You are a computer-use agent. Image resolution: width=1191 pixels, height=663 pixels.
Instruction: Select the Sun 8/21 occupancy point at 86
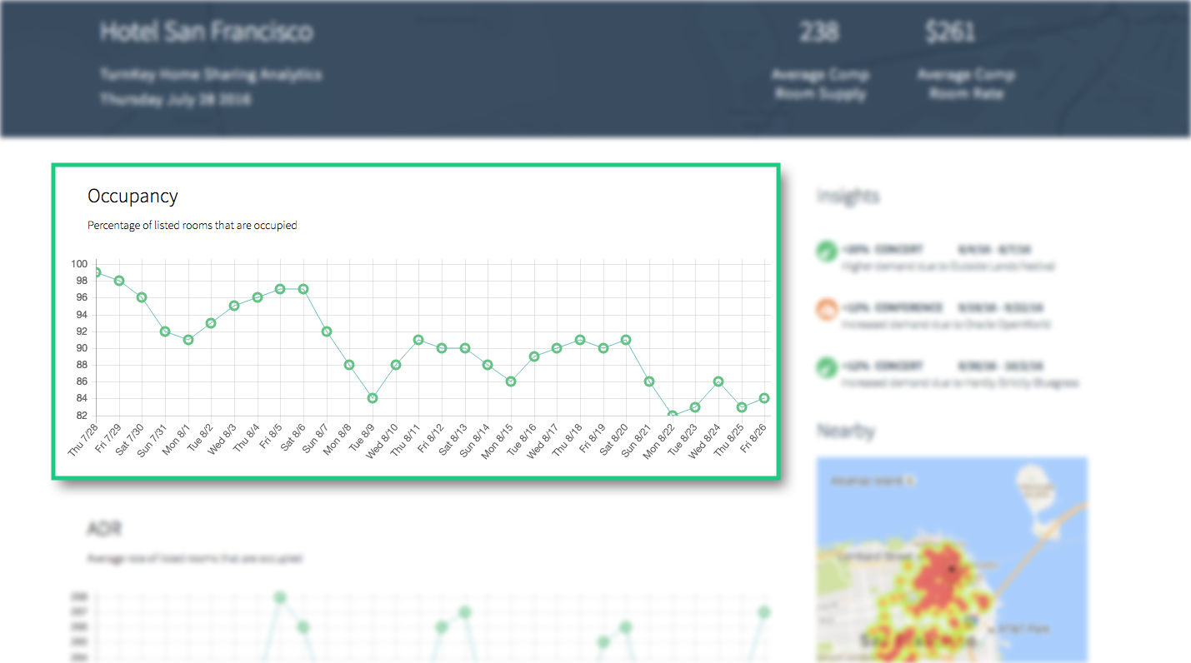(x=649, y=381)
